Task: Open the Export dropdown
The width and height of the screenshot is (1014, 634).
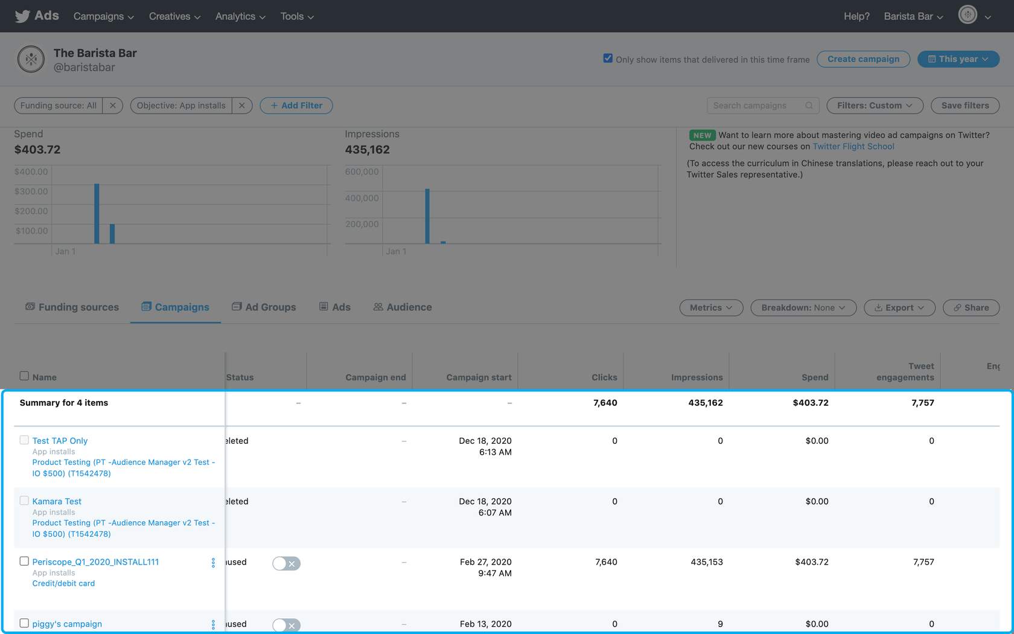Action: [x=899, y=308]
